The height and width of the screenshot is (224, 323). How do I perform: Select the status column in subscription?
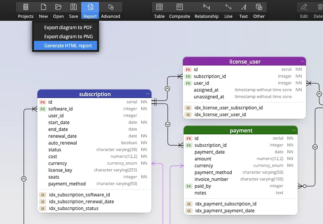[x=94, y=150]
